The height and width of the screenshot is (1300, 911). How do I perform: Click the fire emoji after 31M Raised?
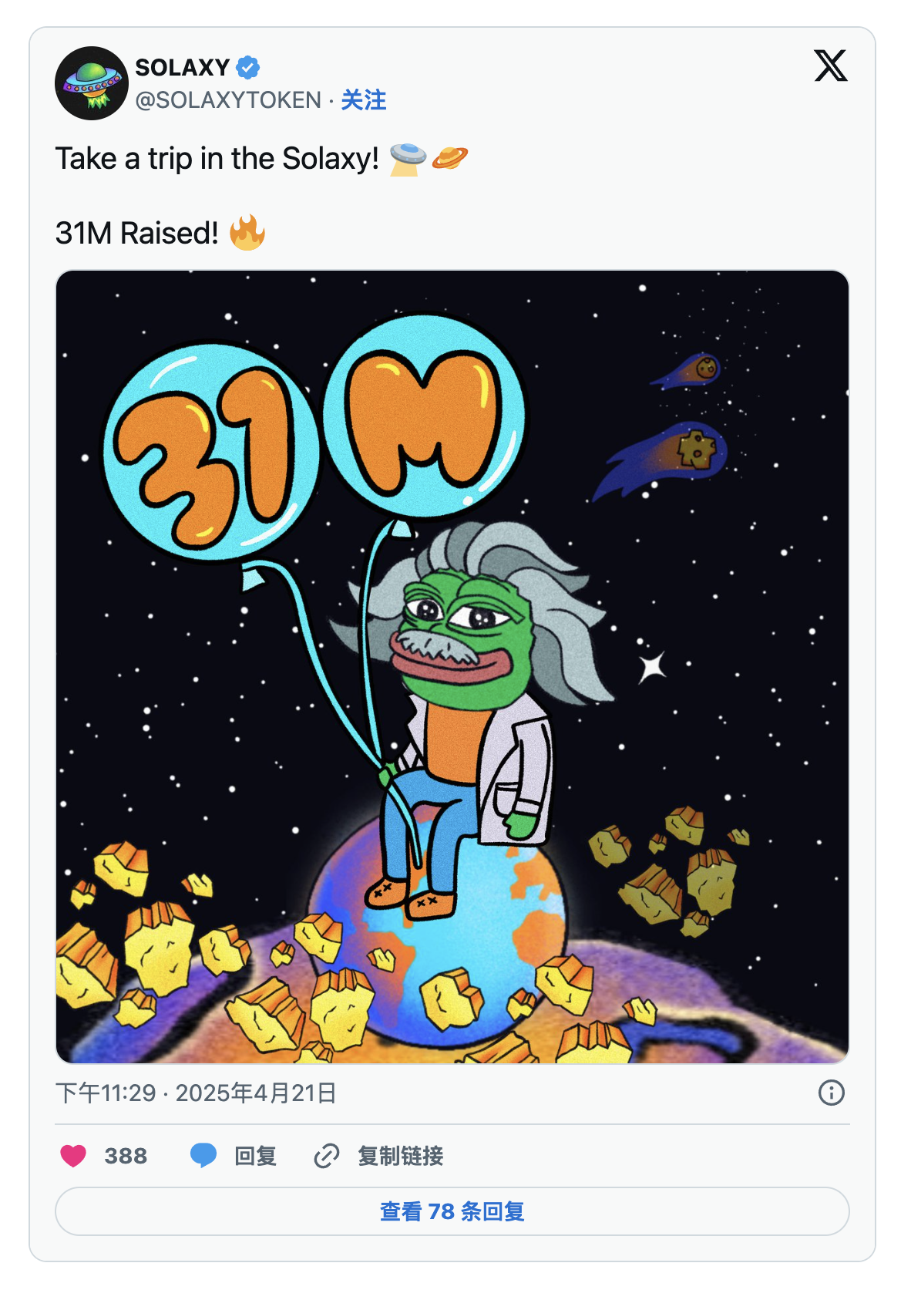(247, 233)
